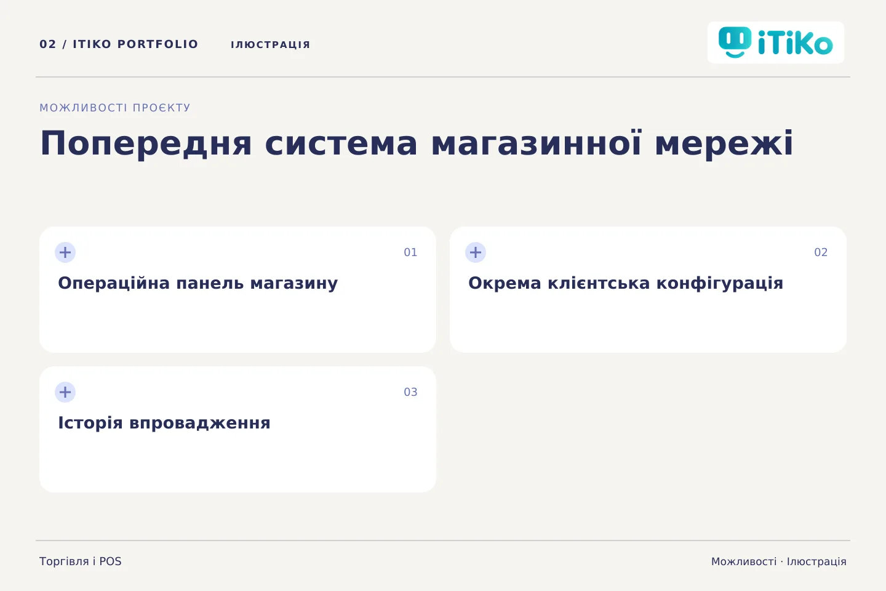Viewport: 886px width, 591px height.
Task: Open the Історія впровадження card title
Action: click(164, 423)
